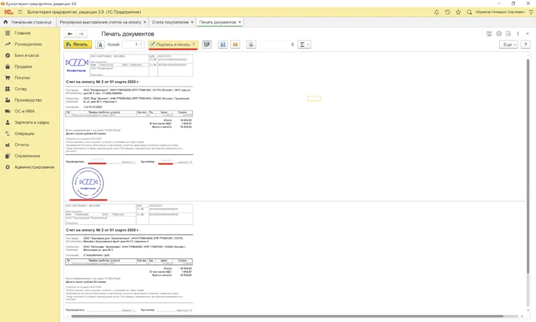Click the help question mark button

pos(526,45)
